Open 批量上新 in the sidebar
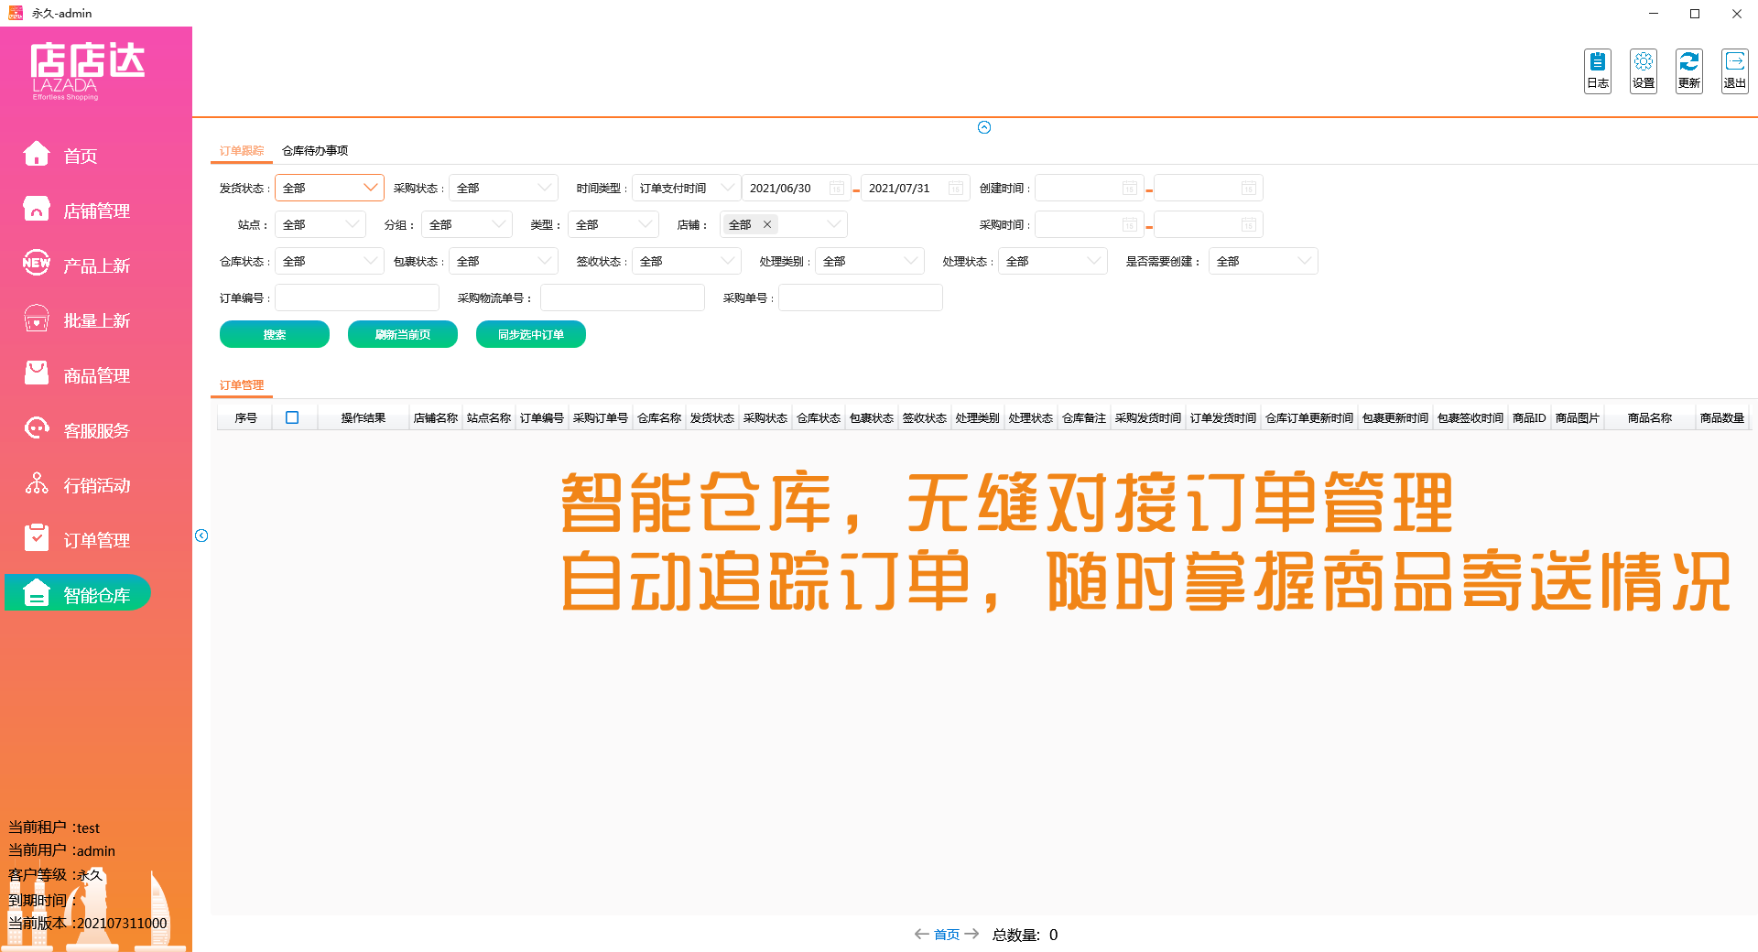This screenshot has height=952, width=1758. point(78,320)
